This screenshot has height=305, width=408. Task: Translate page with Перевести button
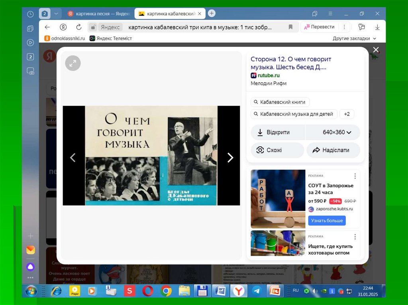point(319,27)
